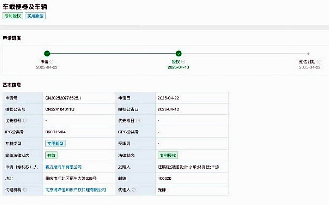This screenshot has height=205, width=329.
Task: Click the help icon next to 优先权号
Action: [x=25, y=121]
